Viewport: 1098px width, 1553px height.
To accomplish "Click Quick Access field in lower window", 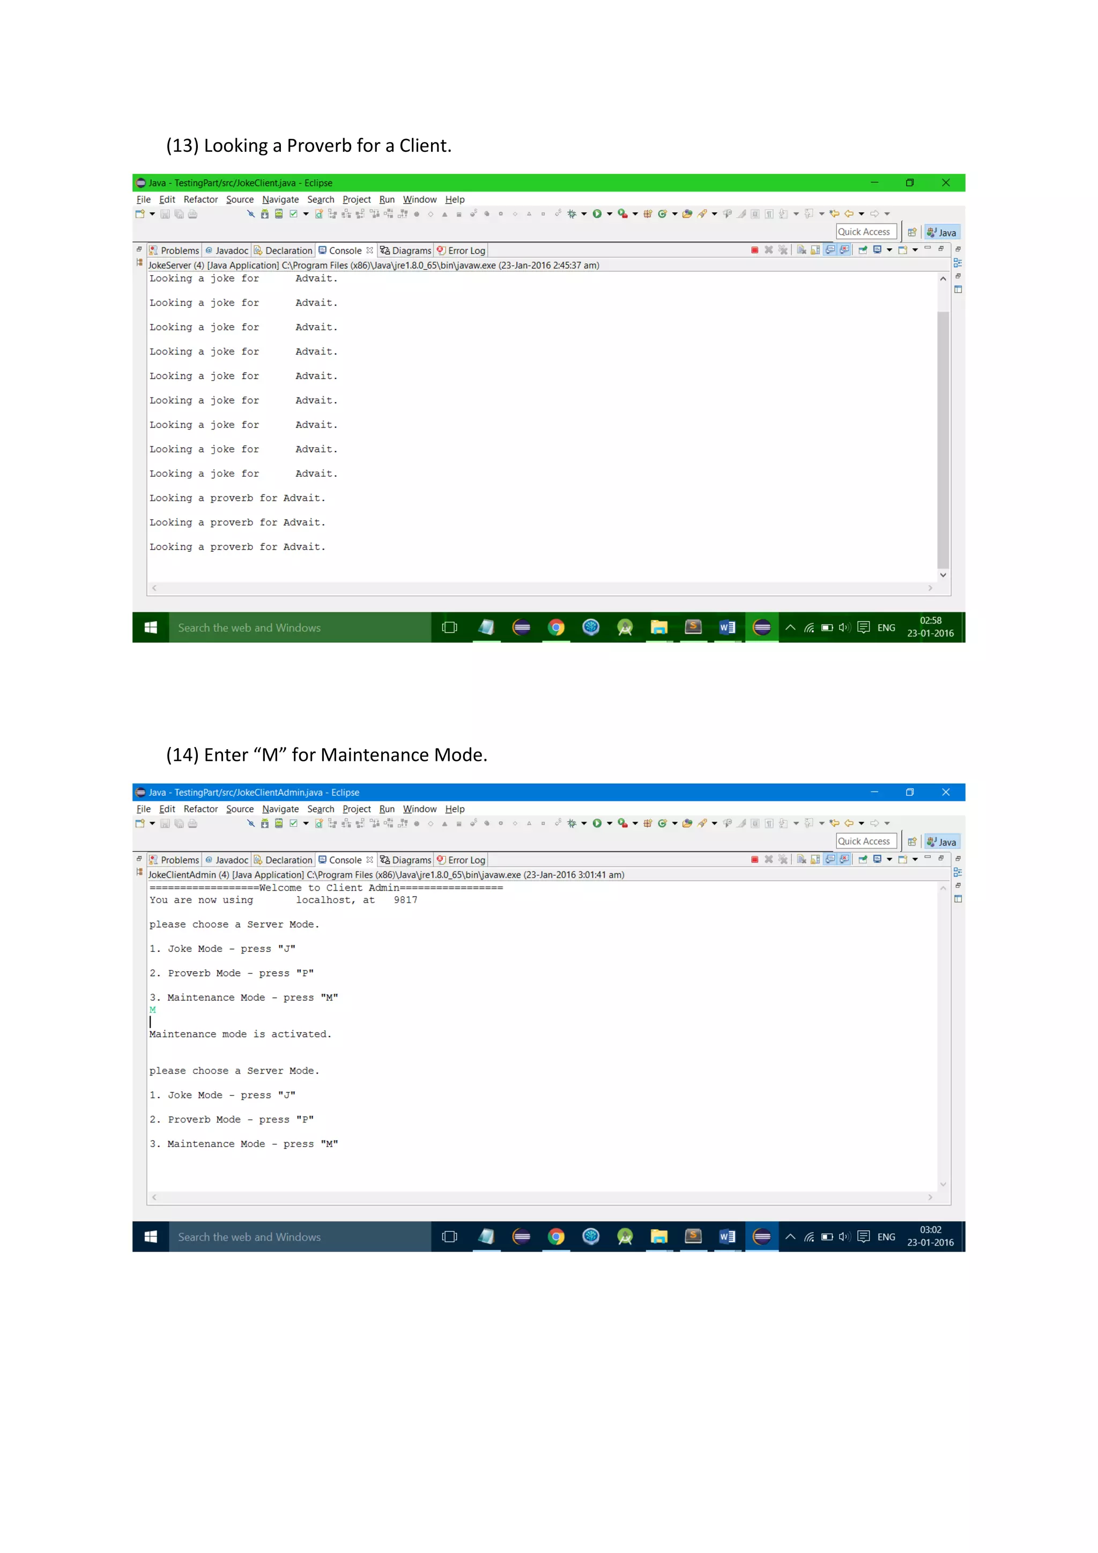I will (x=867, y=841).
